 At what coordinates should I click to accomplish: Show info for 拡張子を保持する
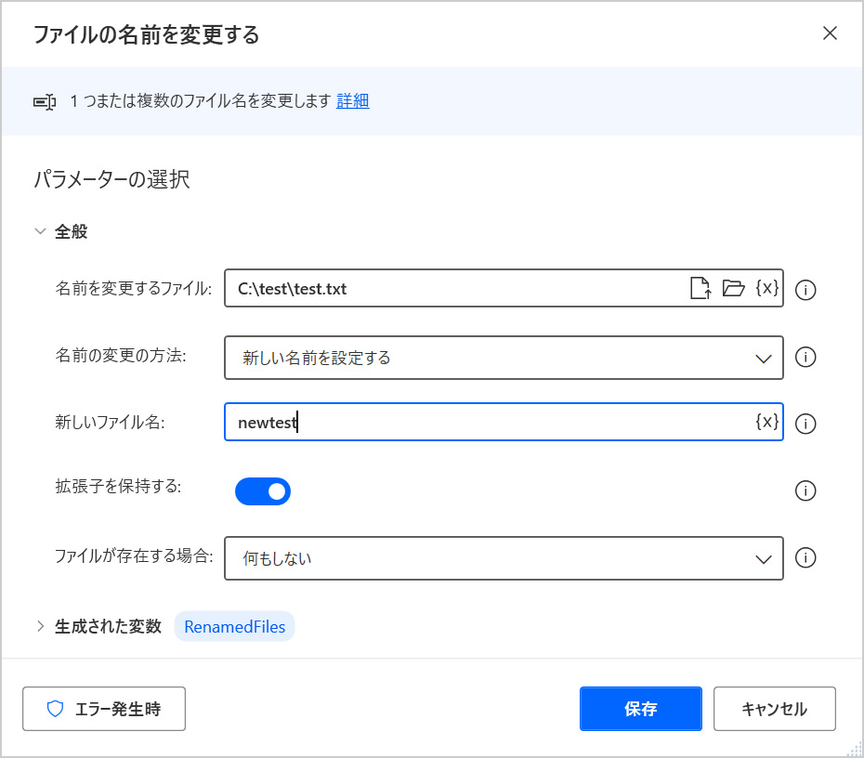806,490
